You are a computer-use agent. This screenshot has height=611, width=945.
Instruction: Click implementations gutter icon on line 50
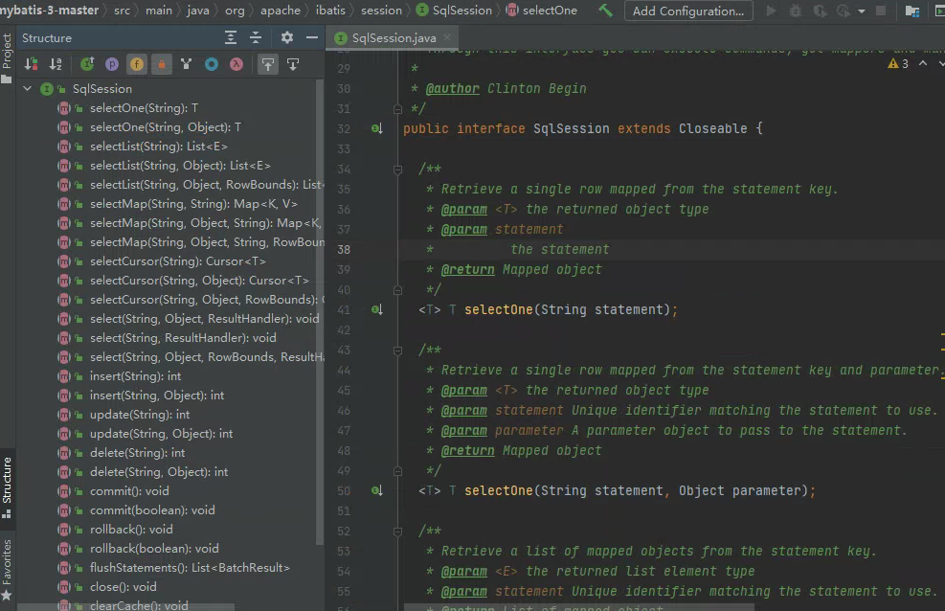pyautogui.click(x=376, y=490)
